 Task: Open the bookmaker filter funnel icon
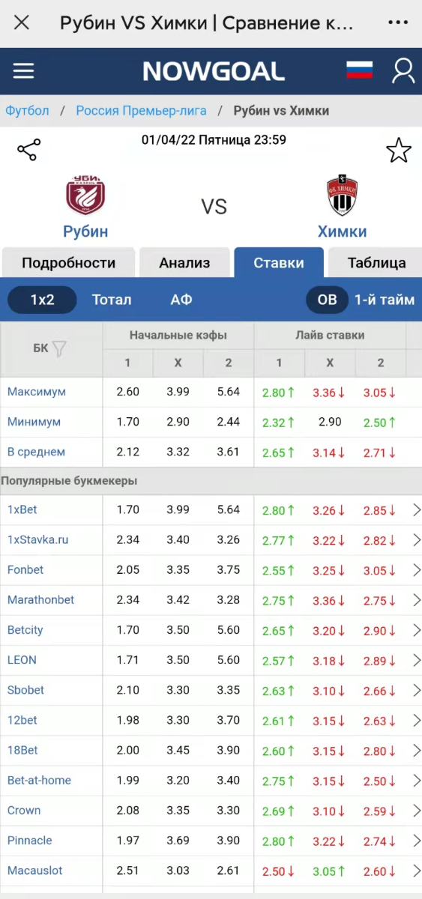click(59, 348)
